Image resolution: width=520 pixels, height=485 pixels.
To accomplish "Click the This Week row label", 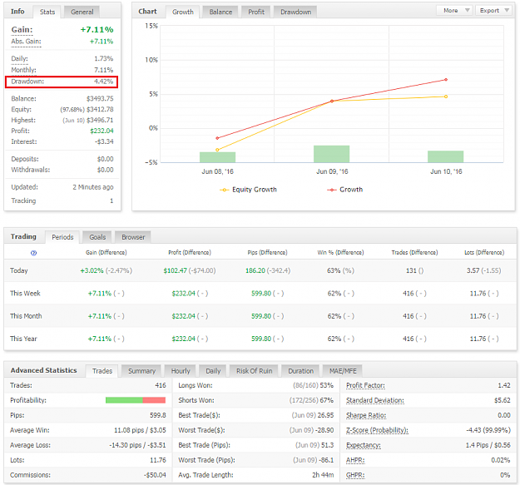I will click(x=25, y=294).
